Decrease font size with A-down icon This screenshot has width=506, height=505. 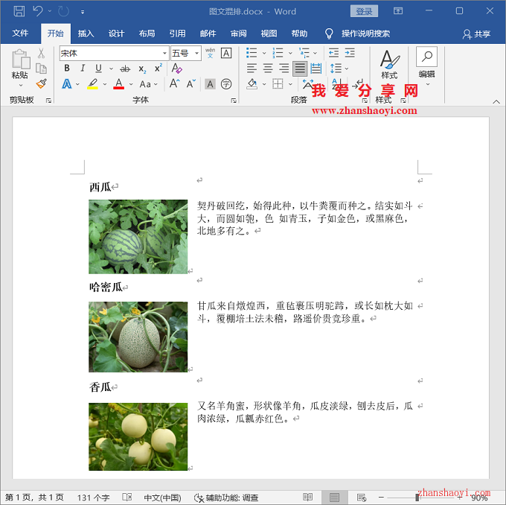(x=191, y=84)
